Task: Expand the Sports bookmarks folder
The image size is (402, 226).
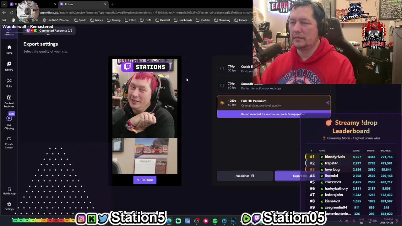Action: (x=80, y=20)
